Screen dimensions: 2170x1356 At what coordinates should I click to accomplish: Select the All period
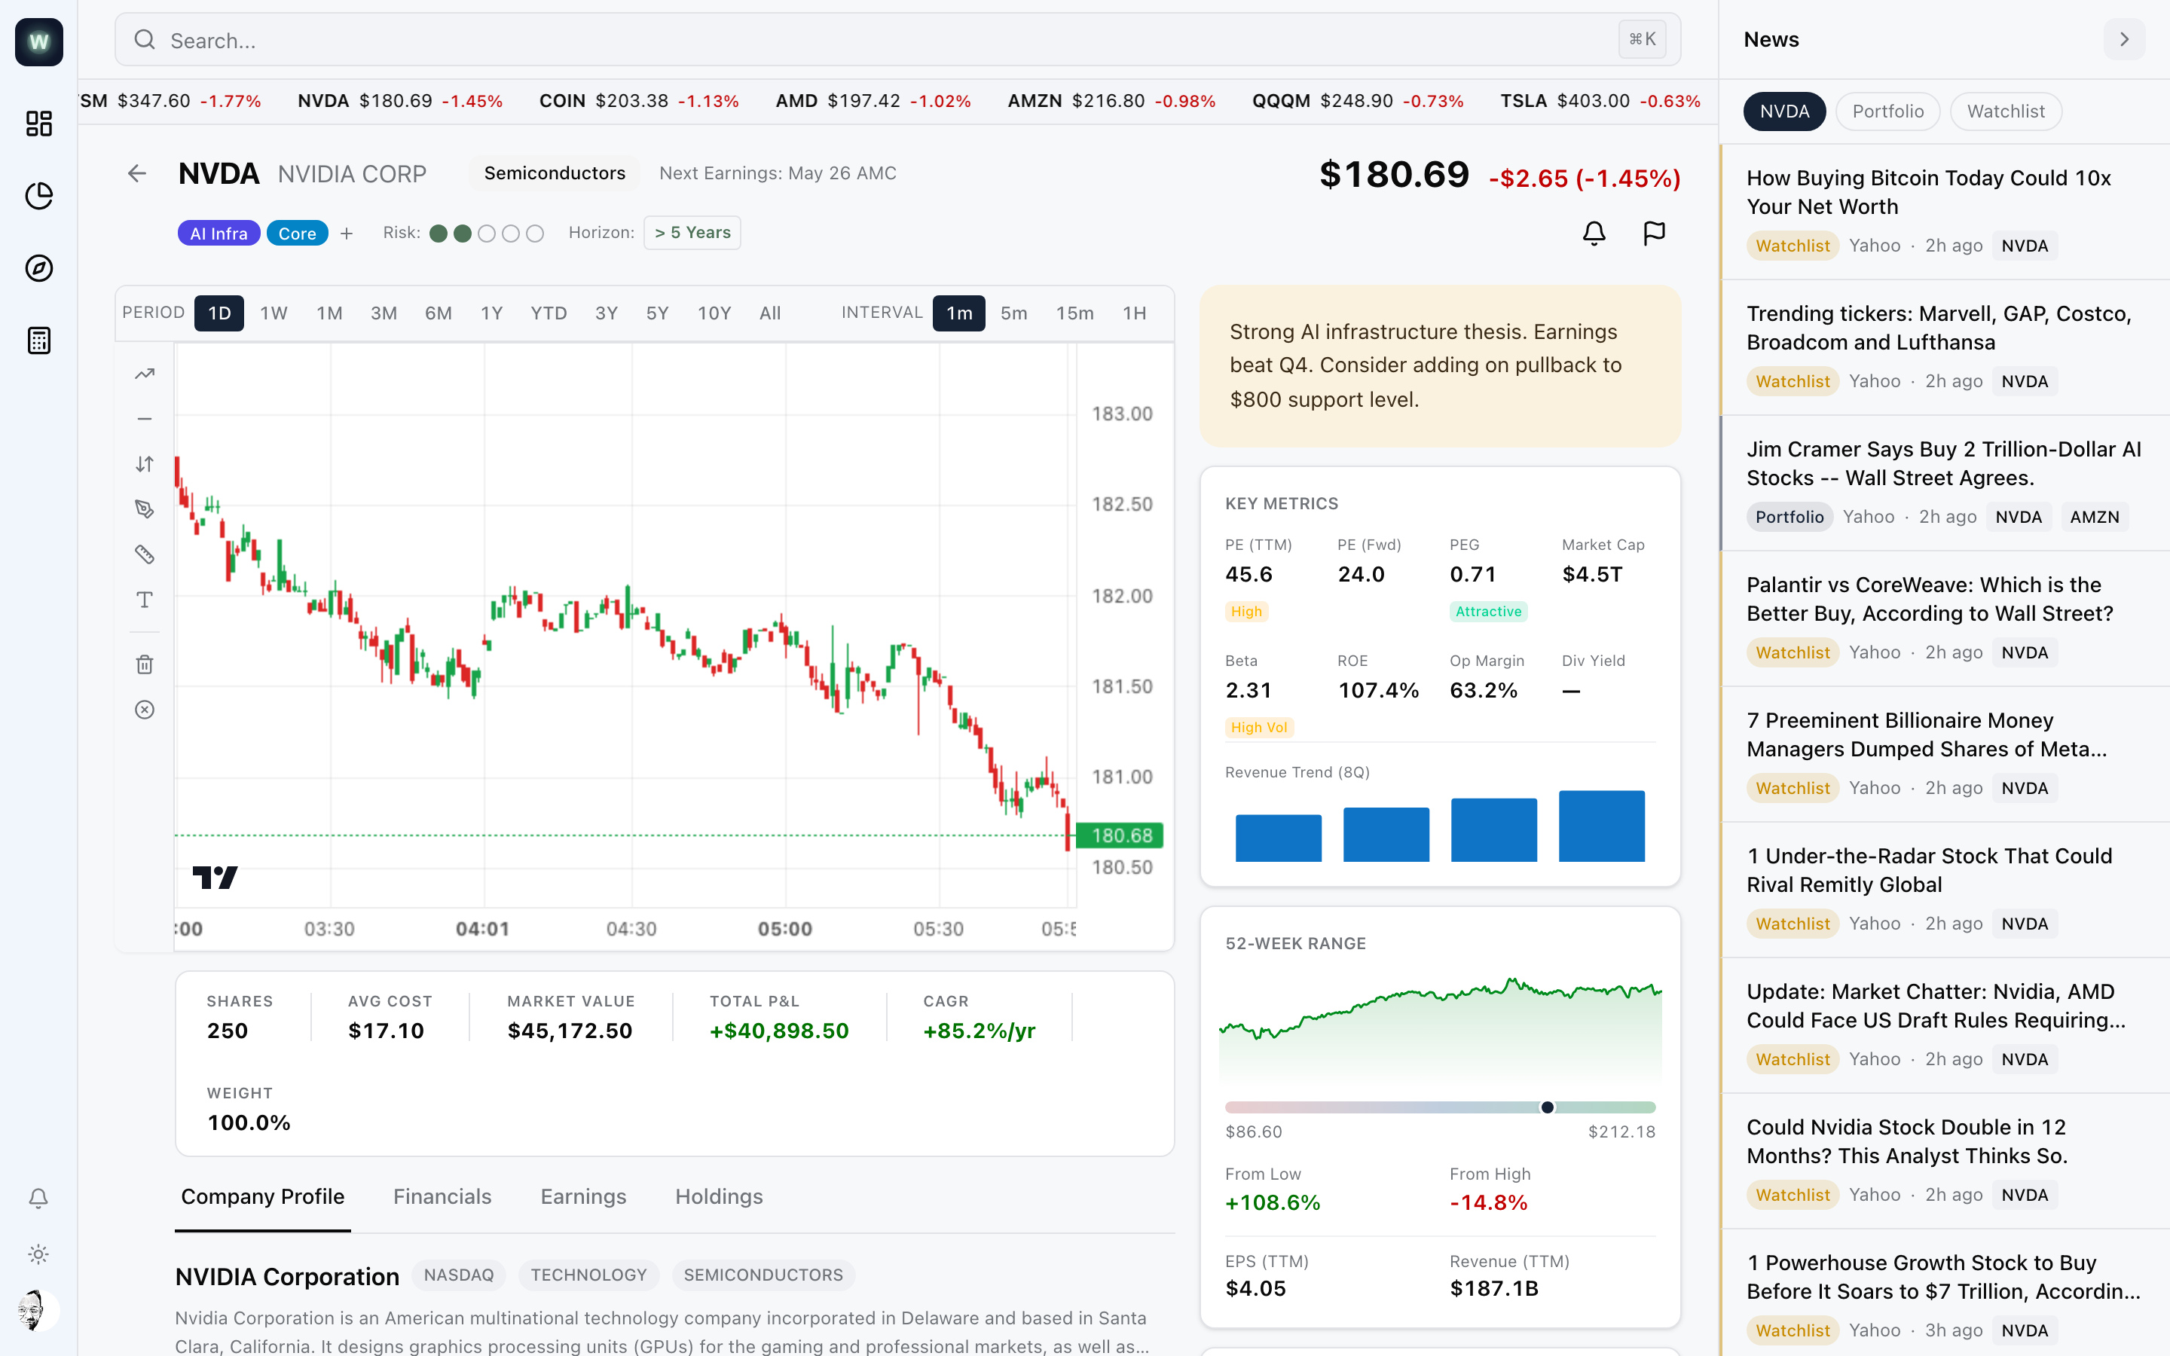(770, 313)
